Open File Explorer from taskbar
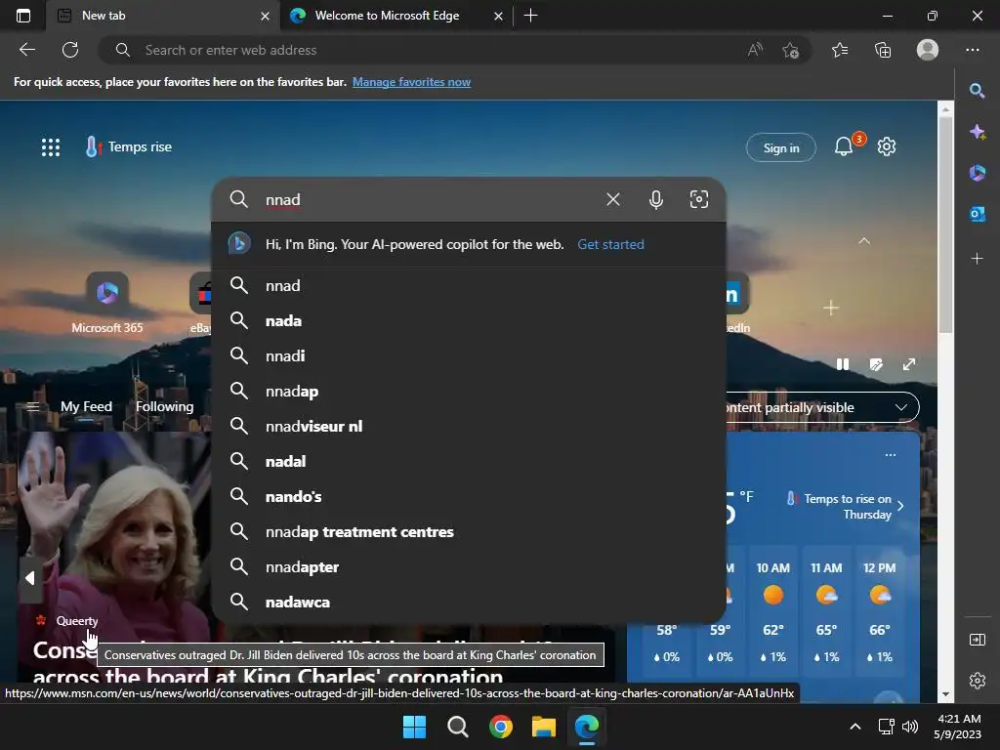This screenshot has height=750, width=1000. tap(543, 727)
